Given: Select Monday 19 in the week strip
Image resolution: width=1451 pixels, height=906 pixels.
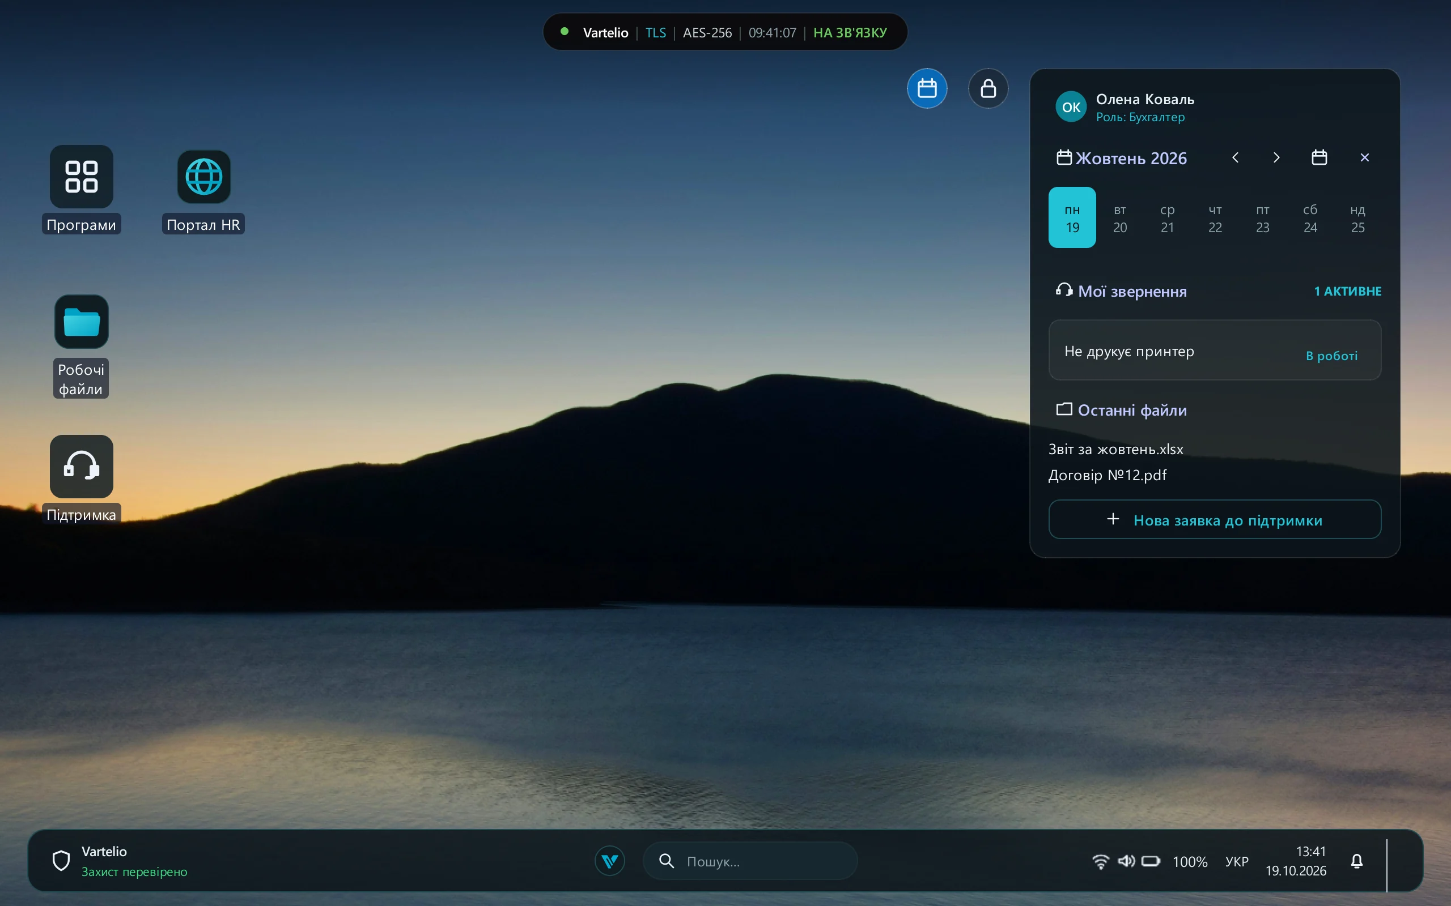Looking at the screenshot, I should [1072, 217].
